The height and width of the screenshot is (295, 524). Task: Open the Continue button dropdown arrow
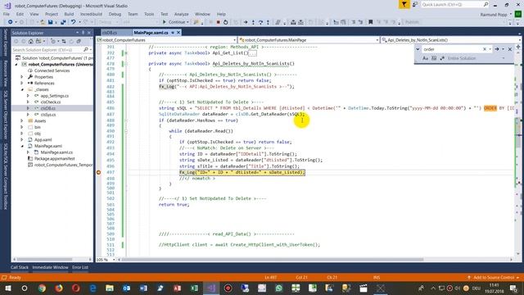click(x=187, y=22)
